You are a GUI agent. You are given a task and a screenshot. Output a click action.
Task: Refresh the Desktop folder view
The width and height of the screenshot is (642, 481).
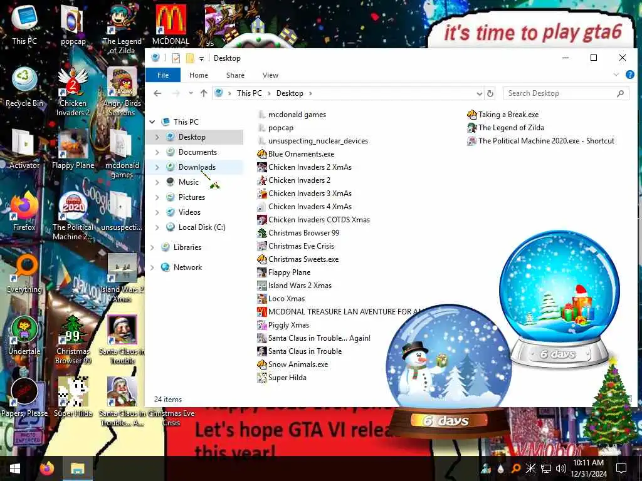490,94
